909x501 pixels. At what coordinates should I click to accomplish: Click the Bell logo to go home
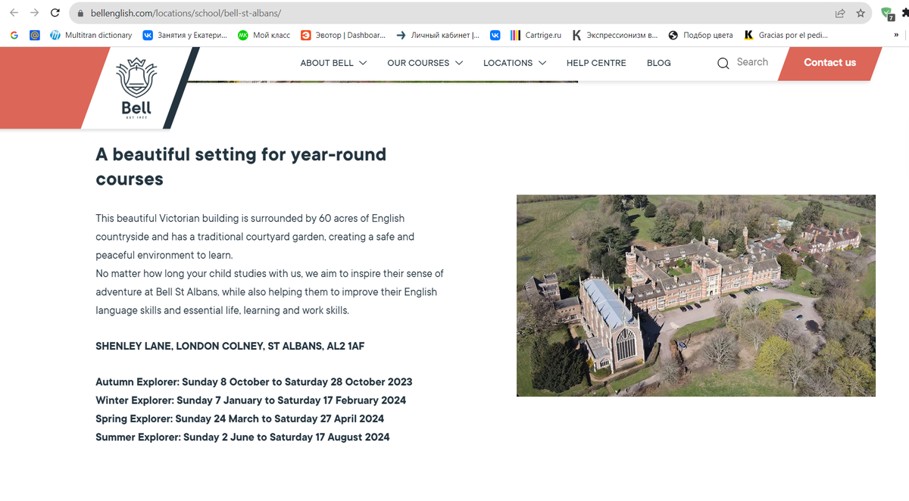(136, 88)
